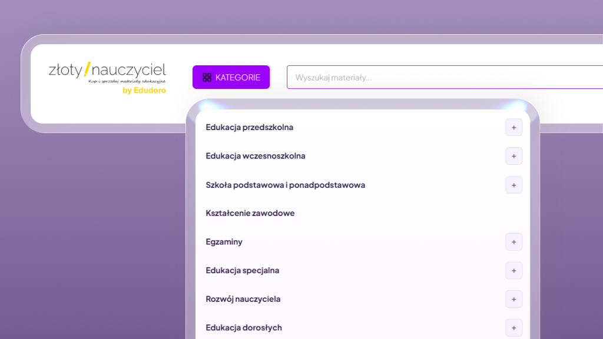This screenshot has height=339, width=603.
Task: Expand the Edukacja wczesnoszkolna plus icon
Action: click(513, 156)
